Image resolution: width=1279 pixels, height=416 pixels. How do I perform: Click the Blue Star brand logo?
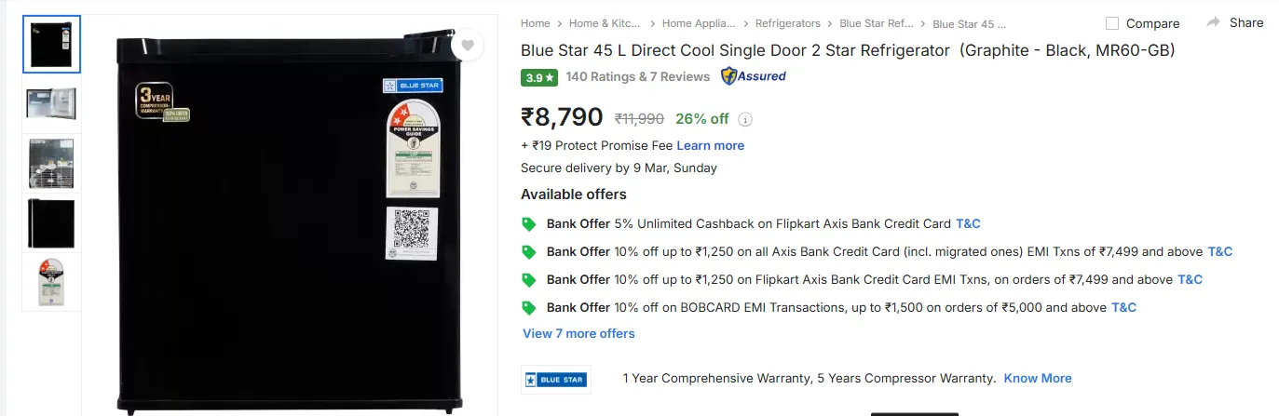click(555, 379)
